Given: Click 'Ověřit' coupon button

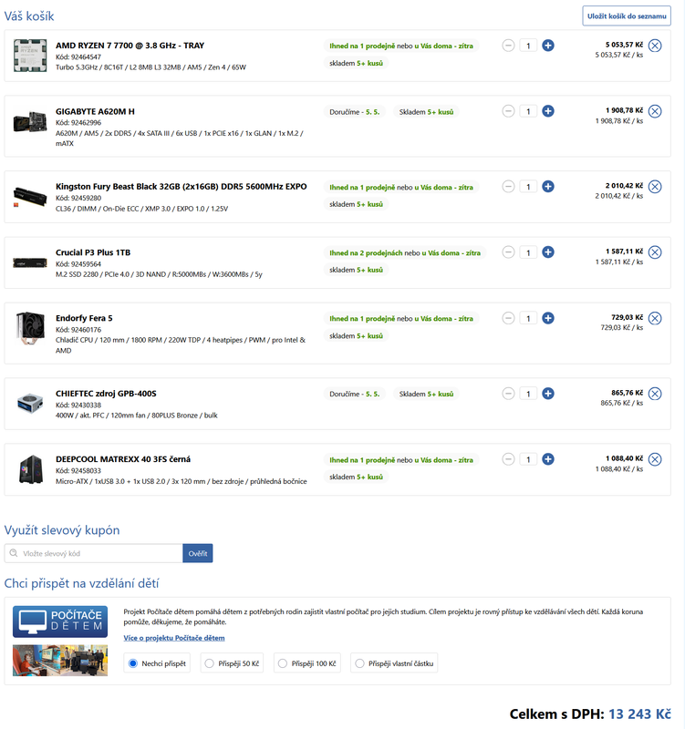Looking at the screenshot, I should pyautogui.click(x=198, y=553).
